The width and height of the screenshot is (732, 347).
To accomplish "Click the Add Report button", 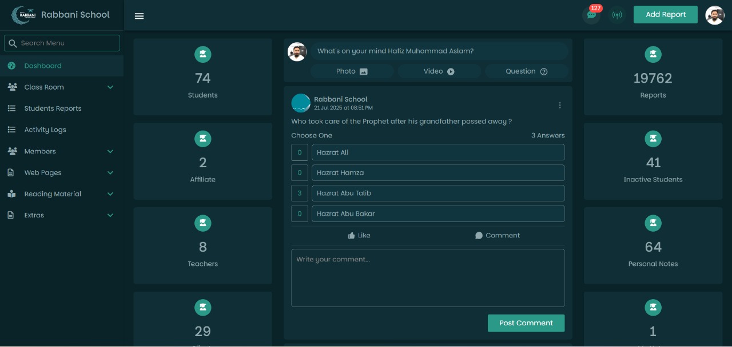I will coord(666,15).
